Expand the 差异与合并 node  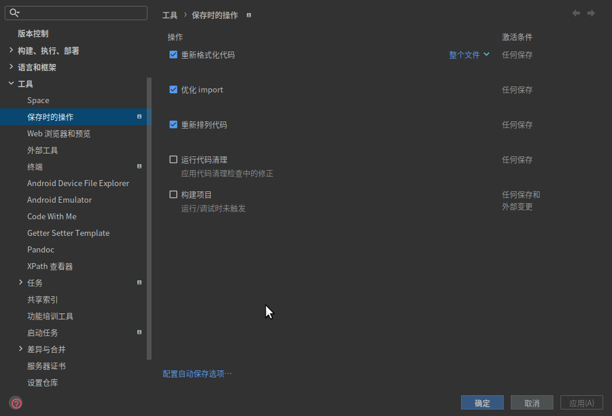coord(21,349)
